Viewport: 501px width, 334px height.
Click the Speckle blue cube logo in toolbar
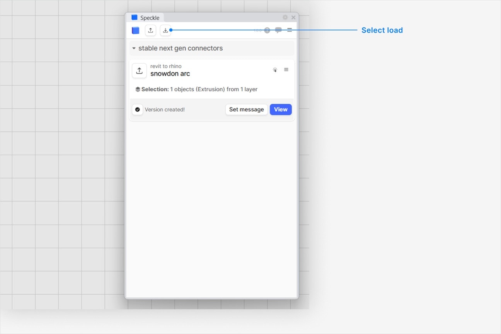point(135,30)
